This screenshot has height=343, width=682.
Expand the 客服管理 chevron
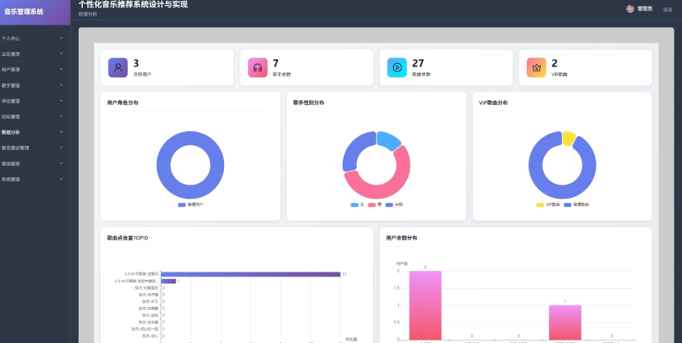(62, 163)
